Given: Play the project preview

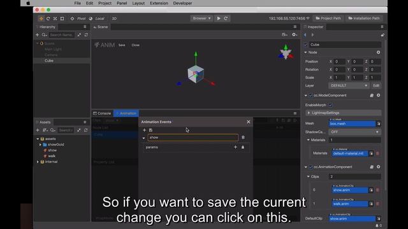Looking at the screenshot, I should click(x=219, y=18).
